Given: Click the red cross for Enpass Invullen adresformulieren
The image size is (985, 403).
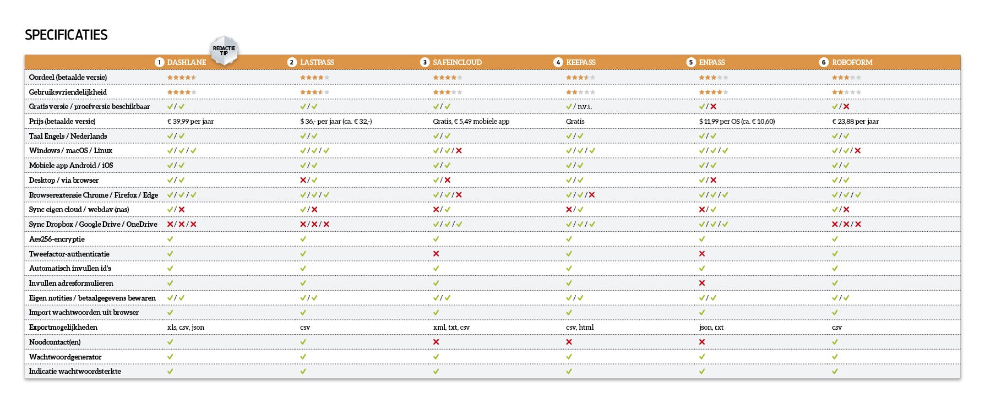Looking at the screenshot, I should pos(702,283).
